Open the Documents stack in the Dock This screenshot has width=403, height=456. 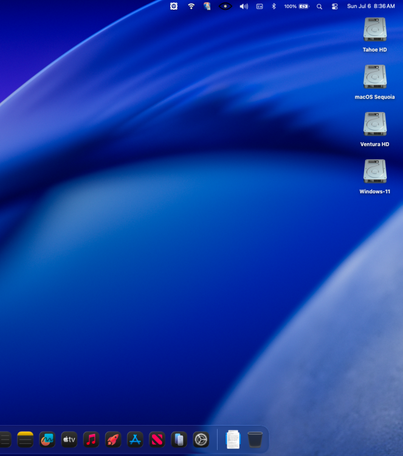233,440
